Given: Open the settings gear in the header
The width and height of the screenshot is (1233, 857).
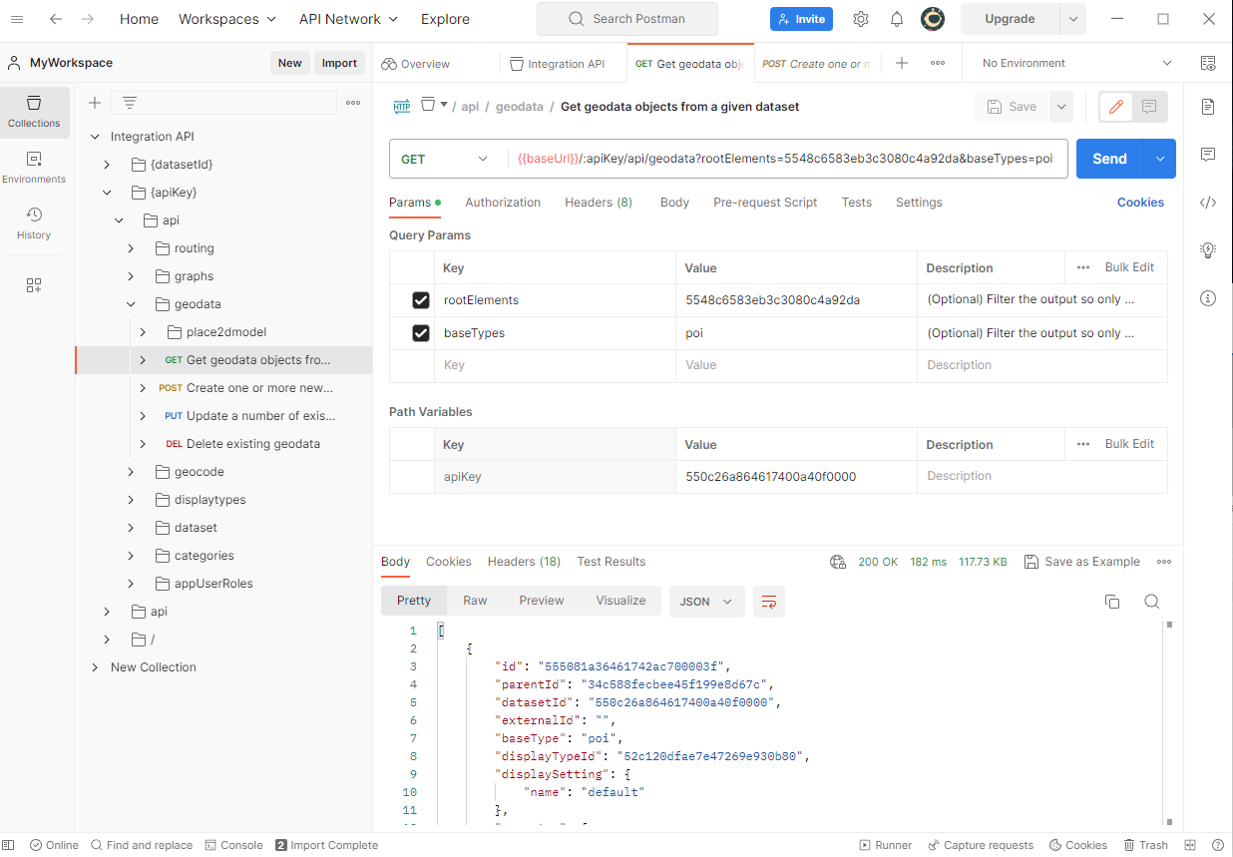Looking at the screenshot, I should 861,19.
